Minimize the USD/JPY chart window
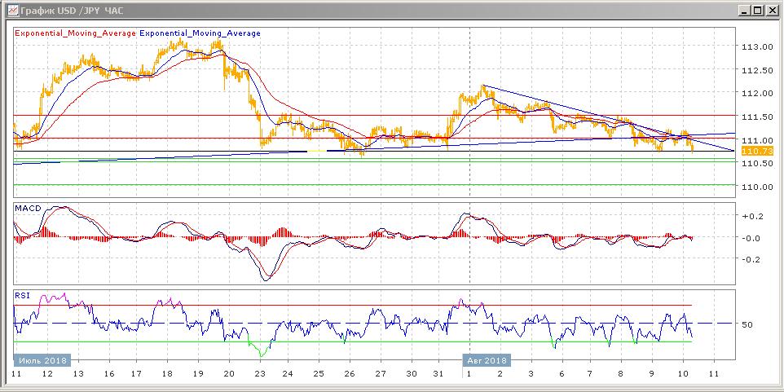784x392 pixels. point(745,10)
